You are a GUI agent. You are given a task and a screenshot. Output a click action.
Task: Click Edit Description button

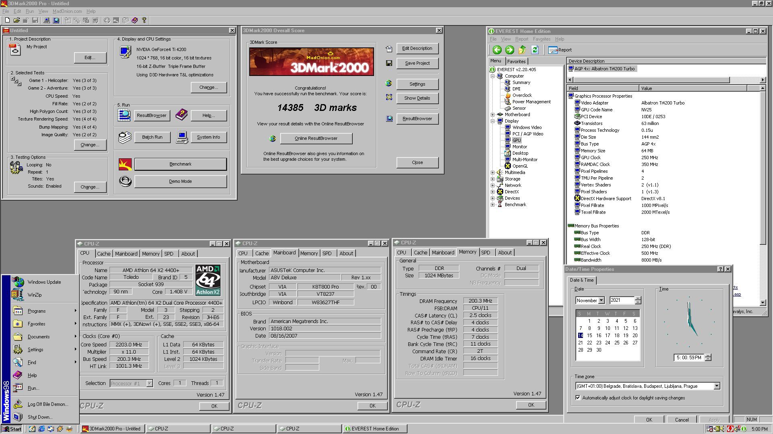coord(417,48)
